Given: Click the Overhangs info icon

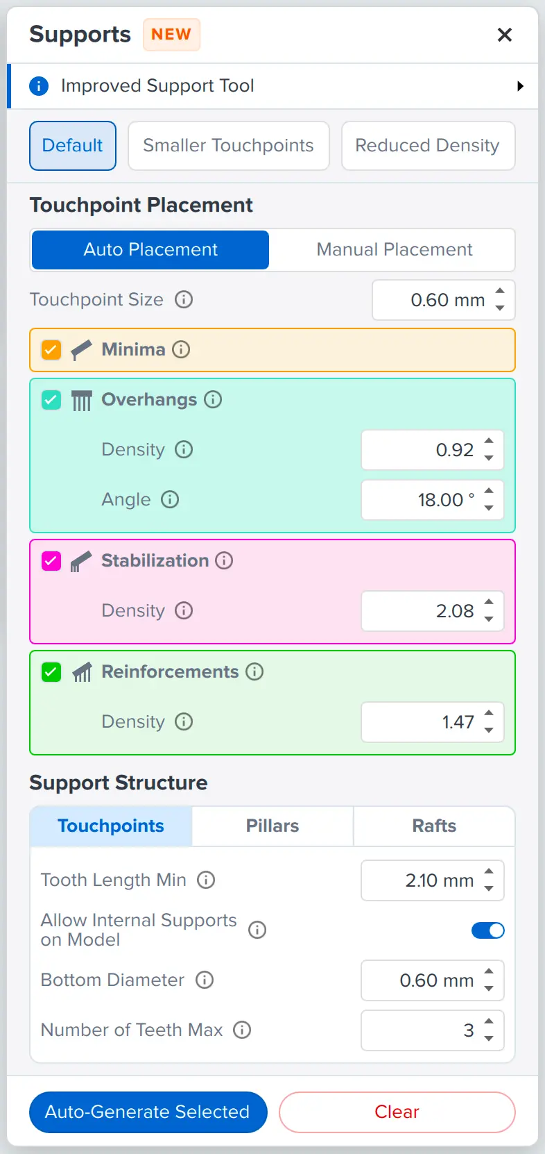Looking at the screenshot, I should pyautogui.click(x=213, y=400).
